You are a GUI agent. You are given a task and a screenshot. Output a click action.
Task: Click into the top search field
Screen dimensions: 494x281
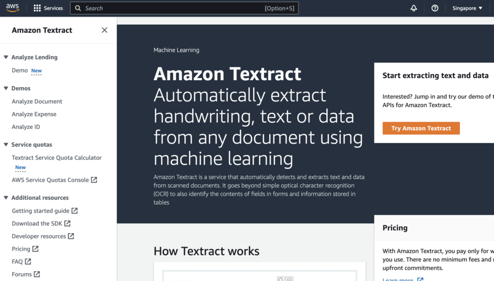[x=175, y=8]
